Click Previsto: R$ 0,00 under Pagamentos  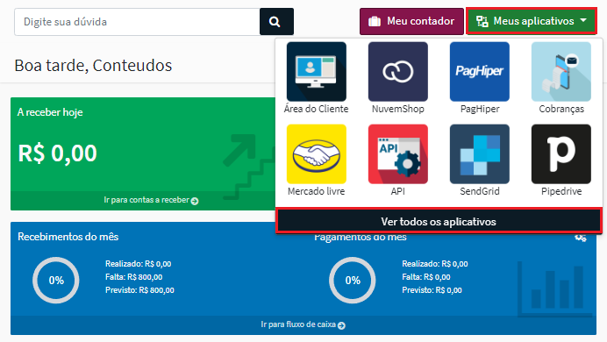click(432, 290)
